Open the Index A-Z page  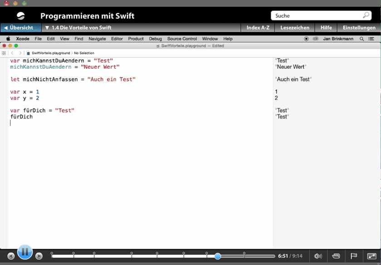(x=258, y=27)
